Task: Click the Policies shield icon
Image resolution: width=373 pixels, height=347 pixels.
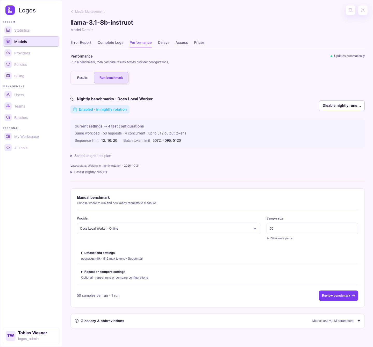Action: tap(8, 64)
